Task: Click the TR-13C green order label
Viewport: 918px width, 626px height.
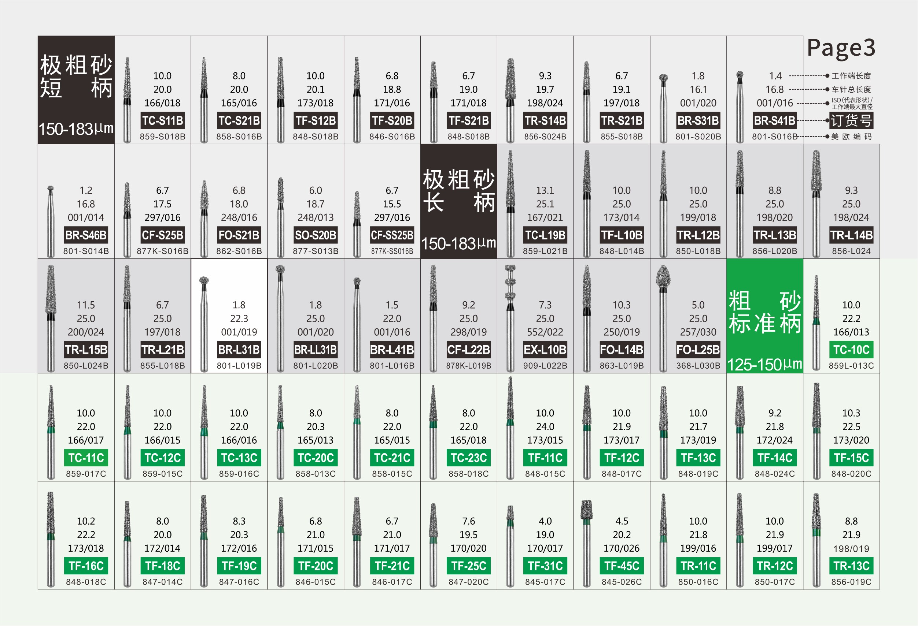Action: 851,566
